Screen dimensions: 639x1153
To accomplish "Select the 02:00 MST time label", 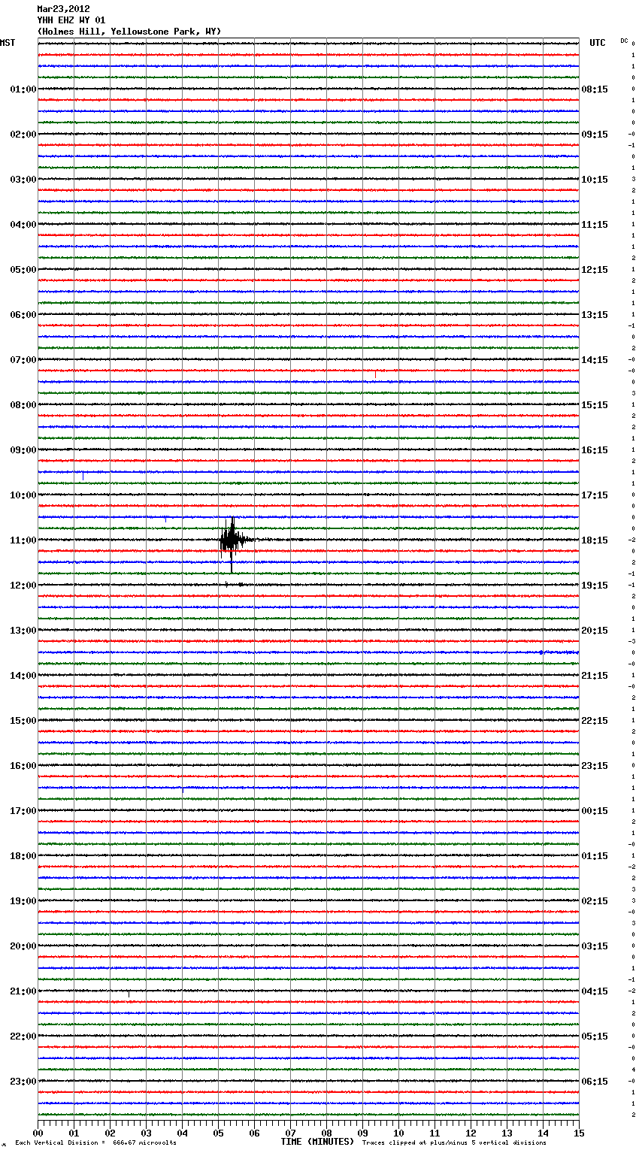I will pyautogui.click(x=23, y=135).
